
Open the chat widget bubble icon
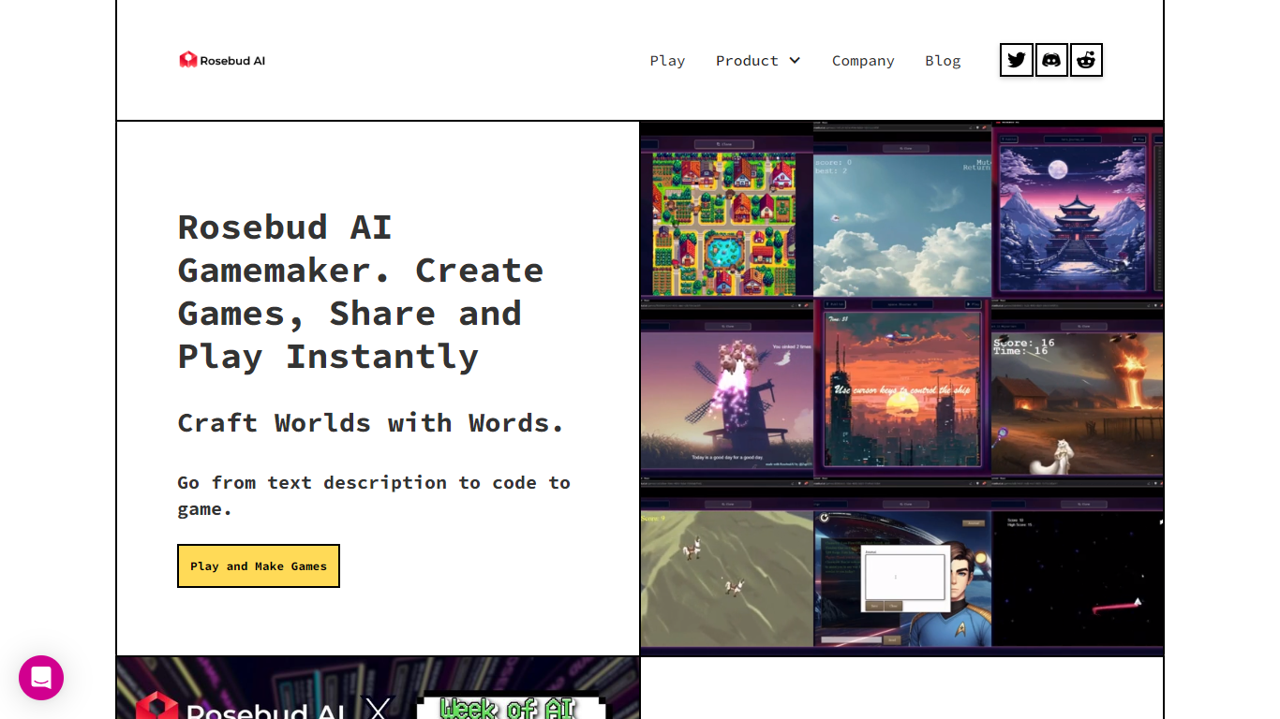pos(41,678)
